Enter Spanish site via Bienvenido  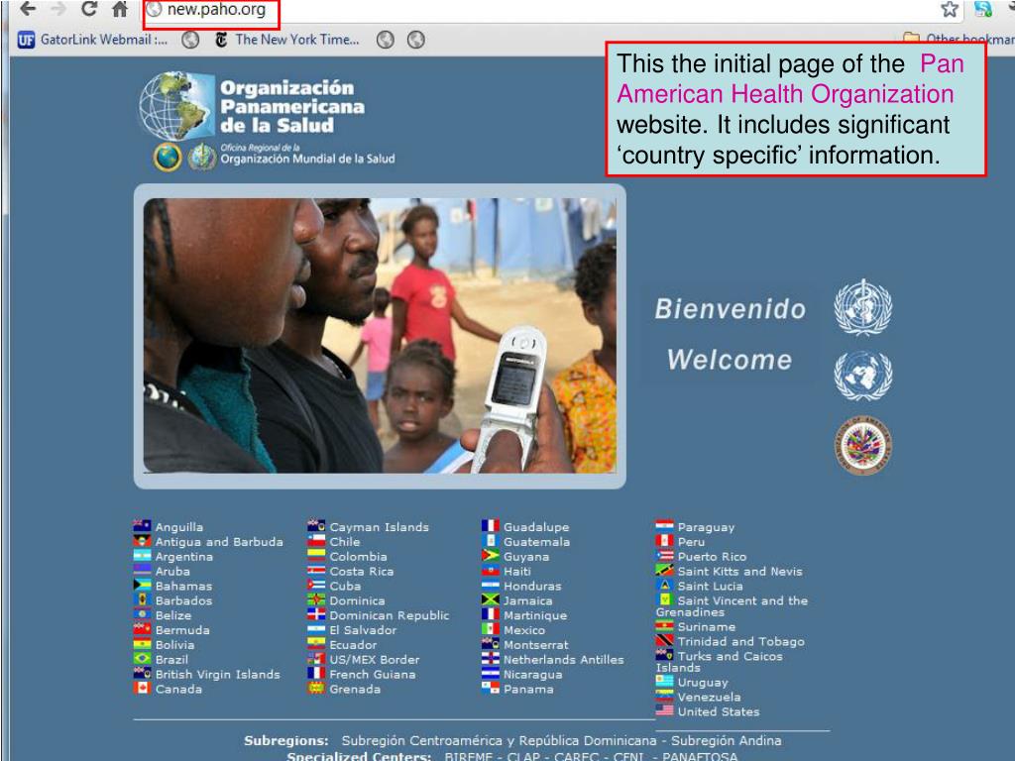point(731,309)
